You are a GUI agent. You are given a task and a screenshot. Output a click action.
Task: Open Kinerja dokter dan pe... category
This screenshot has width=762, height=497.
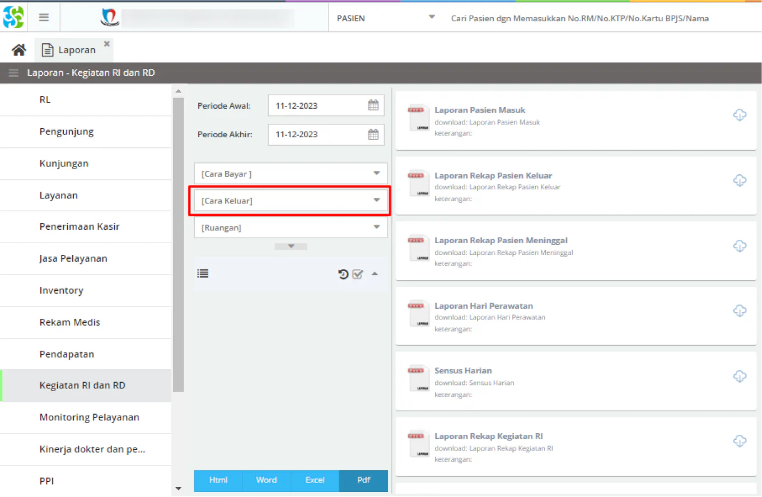[86, 449]
